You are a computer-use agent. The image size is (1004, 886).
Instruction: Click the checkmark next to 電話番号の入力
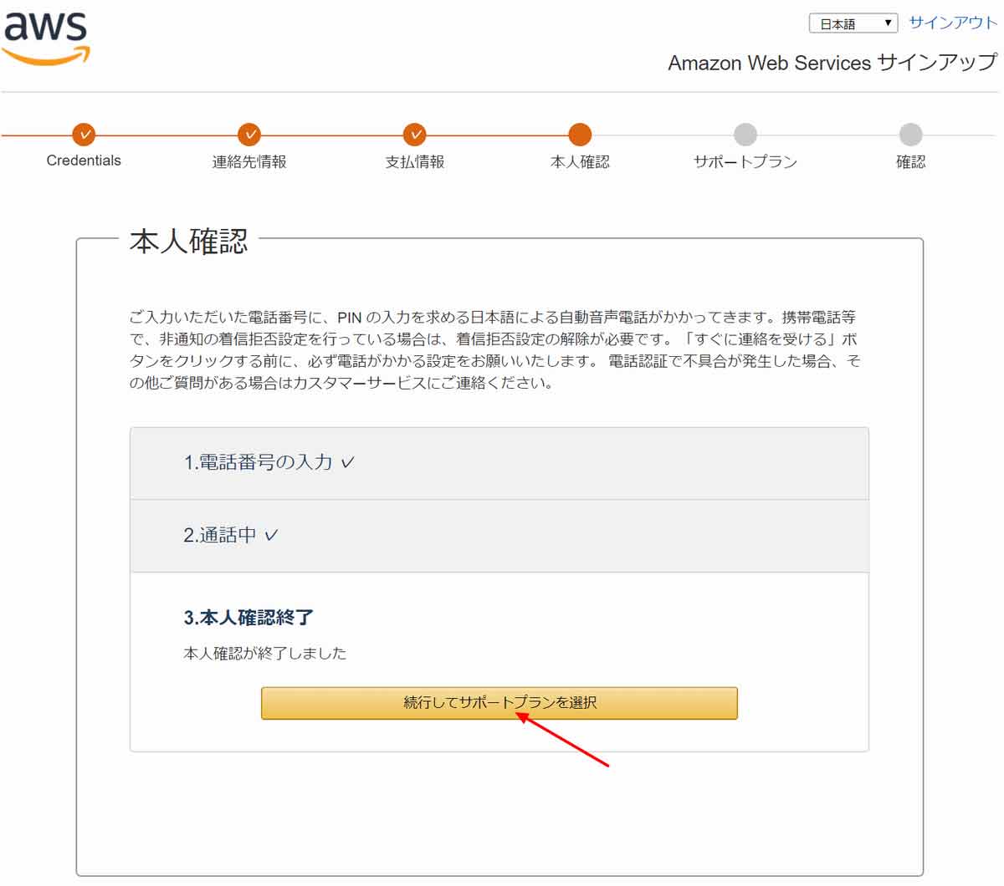tap(350, 461)
